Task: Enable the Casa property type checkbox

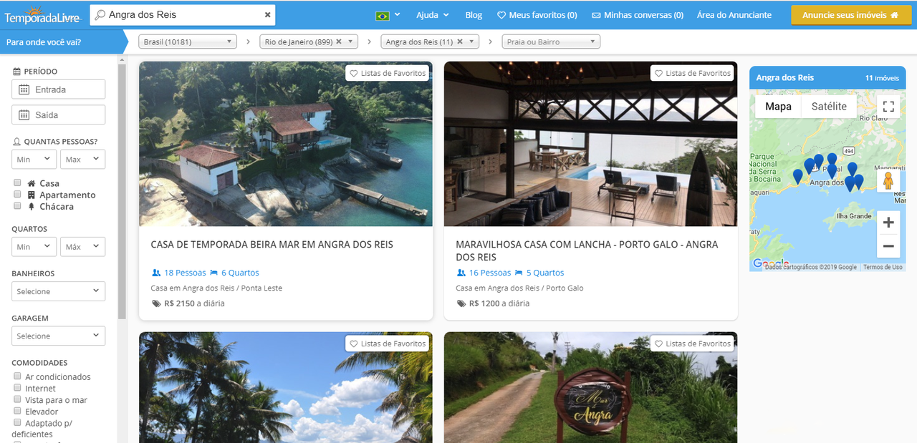Action: pyautogui.click(x=17, y=183)
